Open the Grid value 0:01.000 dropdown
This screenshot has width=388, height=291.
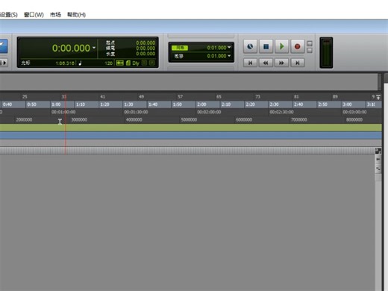[229, 47]
